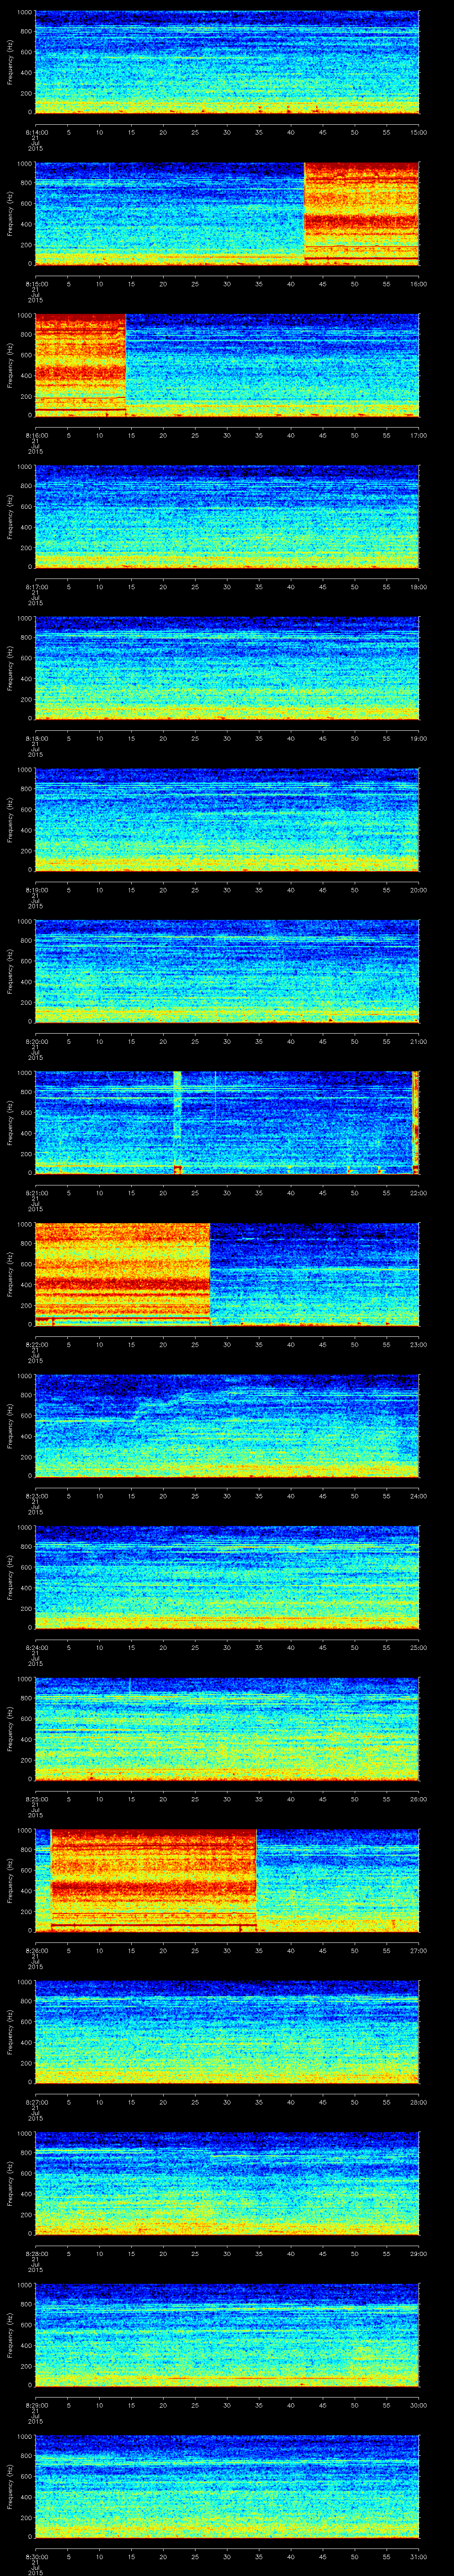This screenshot has width=454, height=2576.
Task: Select the red noise block in 8:16 spectrogram
Action: coord(80,365)
